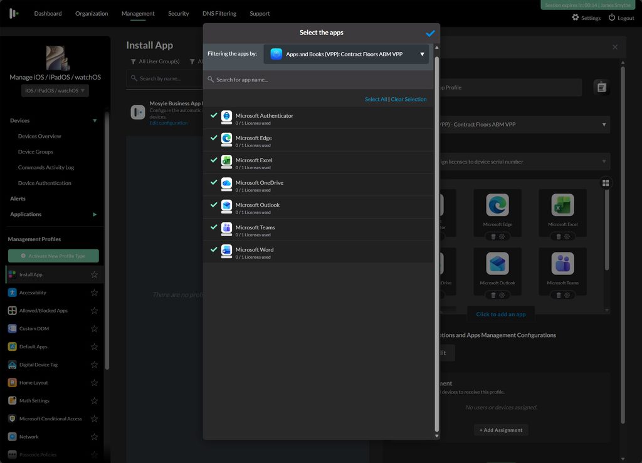Viewport: 642px width, 463px height.
Task: Go to the Dashboard tab
Action: [48, 14]
